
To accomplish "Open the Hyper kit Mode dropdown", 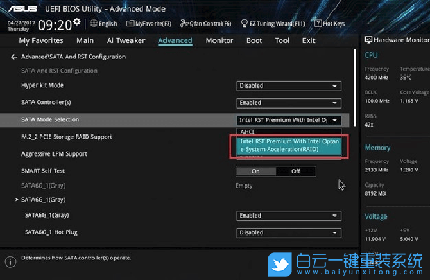I will tap(288, 85).
